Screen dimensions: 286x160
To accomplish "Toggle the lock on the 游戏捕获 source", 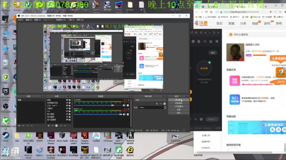I will (x=70, y=117).
